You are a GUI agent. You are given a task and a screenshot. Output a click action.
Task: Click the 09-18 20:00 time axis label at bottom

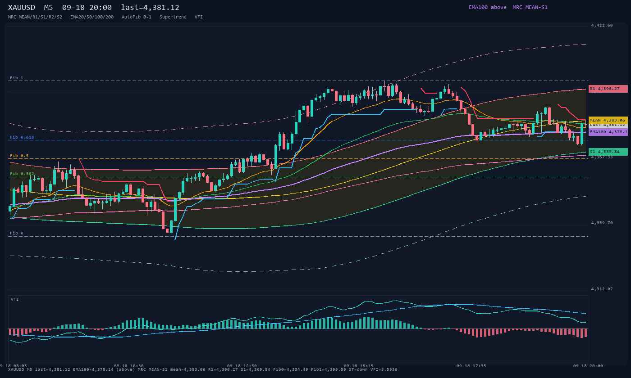[588, 366]
